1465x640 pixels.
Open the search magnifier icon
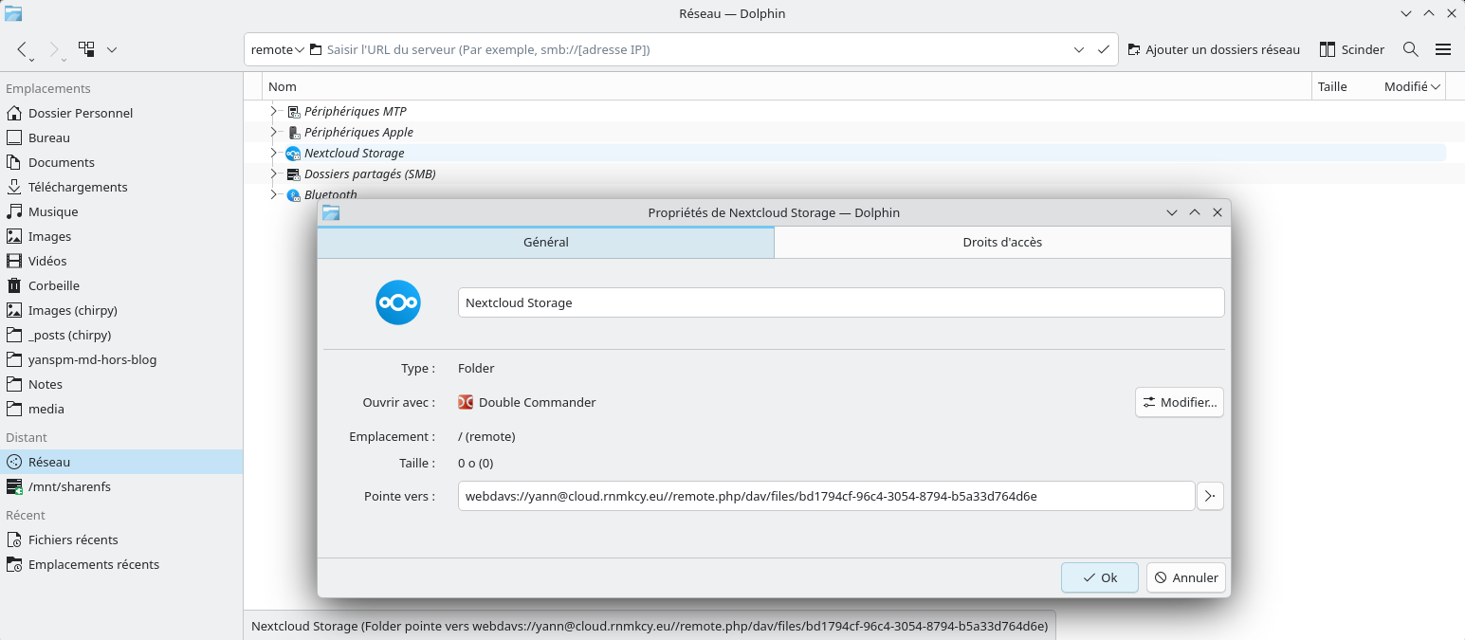coord(1410,49)
